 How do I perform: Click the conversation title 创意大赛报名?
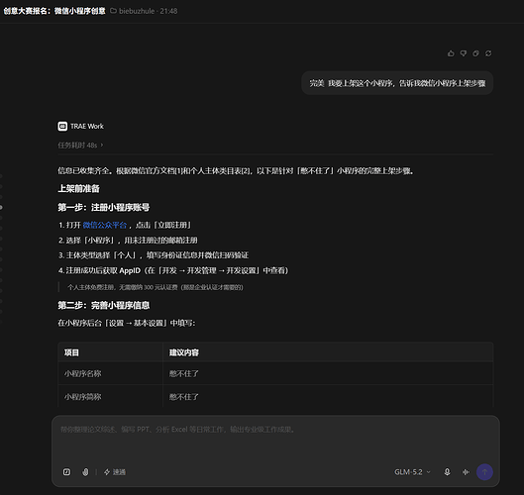tap(54, 11)
